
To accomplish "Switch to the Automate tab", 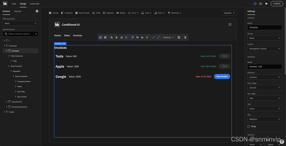I will (x=34, y=4).
